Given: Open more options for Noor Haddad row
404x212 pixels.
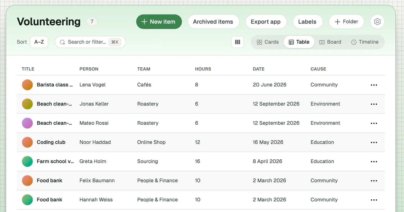Looking at the screenshot, I should click(x=374, y=142).
